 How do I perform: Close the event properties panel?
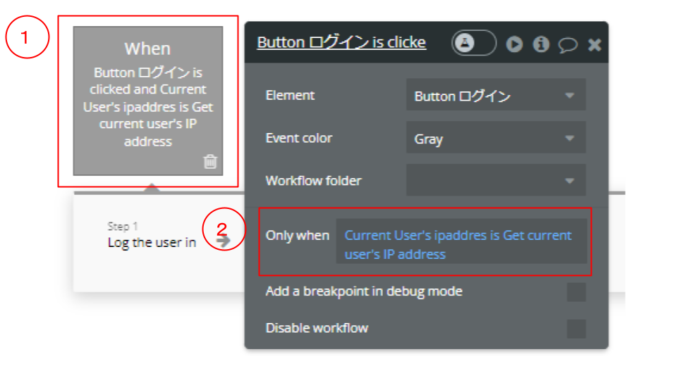tap(594, 44)
